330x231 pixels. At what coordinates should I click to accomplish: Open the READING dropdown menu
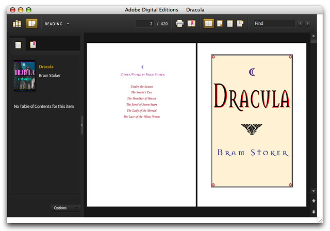click(57, 24)
